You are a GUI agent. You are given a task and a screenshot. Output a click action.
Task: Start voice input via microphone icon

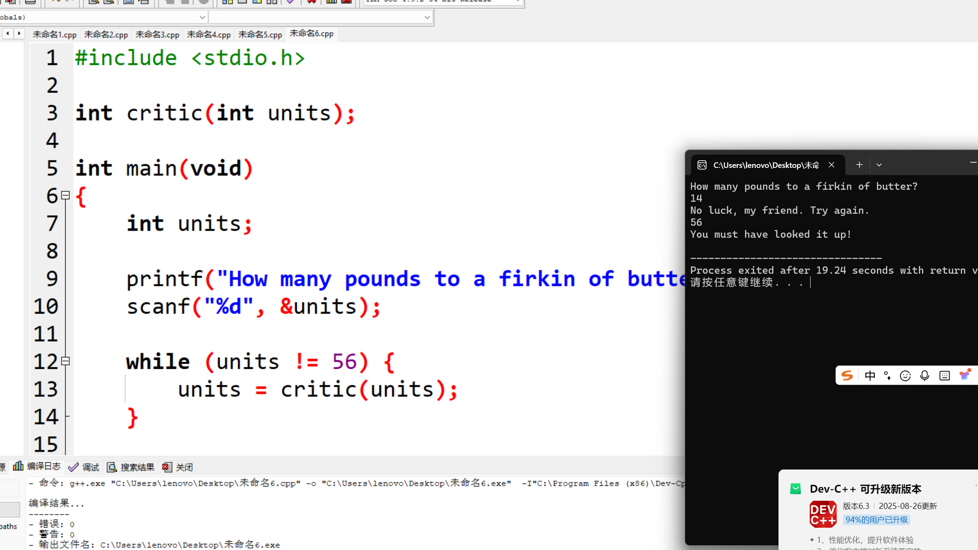[x=924, y=376]
